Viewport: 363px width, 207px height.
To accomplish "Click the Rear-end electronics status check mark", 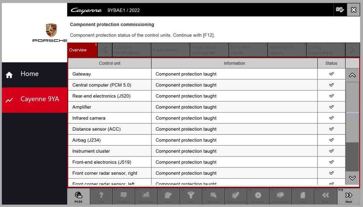I will click(x=331, y=96).
